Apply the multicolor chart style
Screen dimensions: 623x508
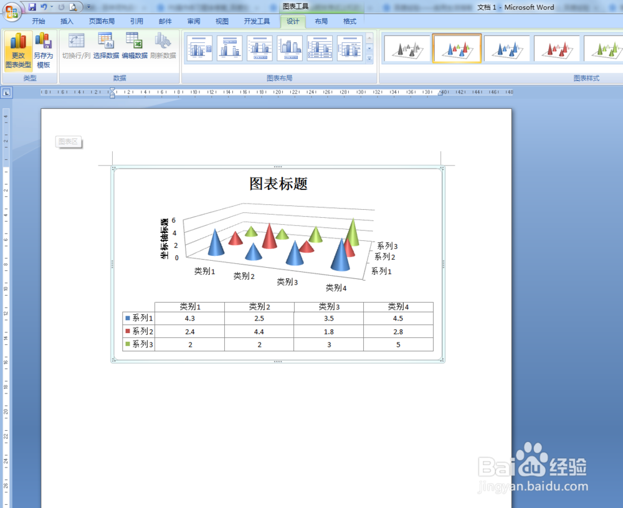(x=457, y=49)
